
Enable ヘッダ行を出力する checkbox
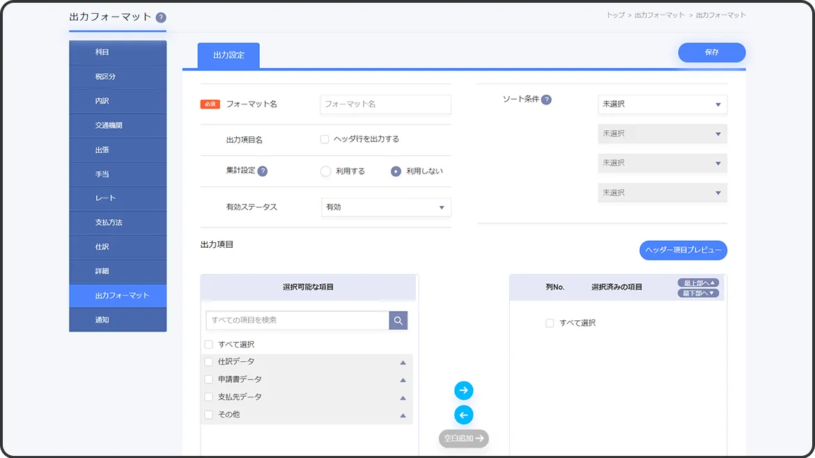[325, 139]
